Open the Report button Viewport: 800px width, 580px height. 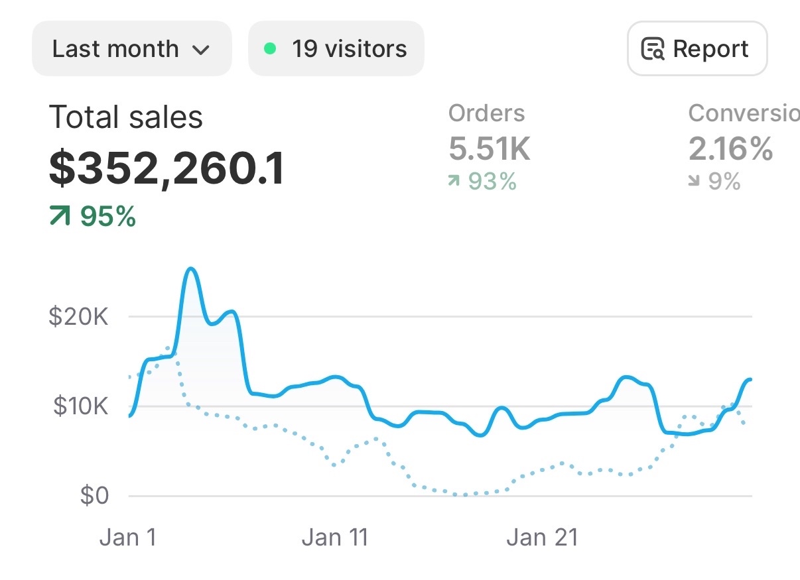coord(697,48)
